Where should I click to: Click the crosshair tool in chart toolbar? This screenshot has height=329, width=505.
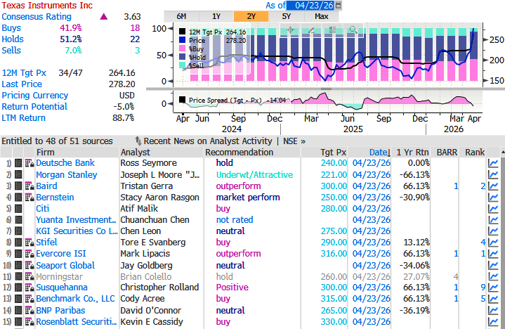pos(290,30)
